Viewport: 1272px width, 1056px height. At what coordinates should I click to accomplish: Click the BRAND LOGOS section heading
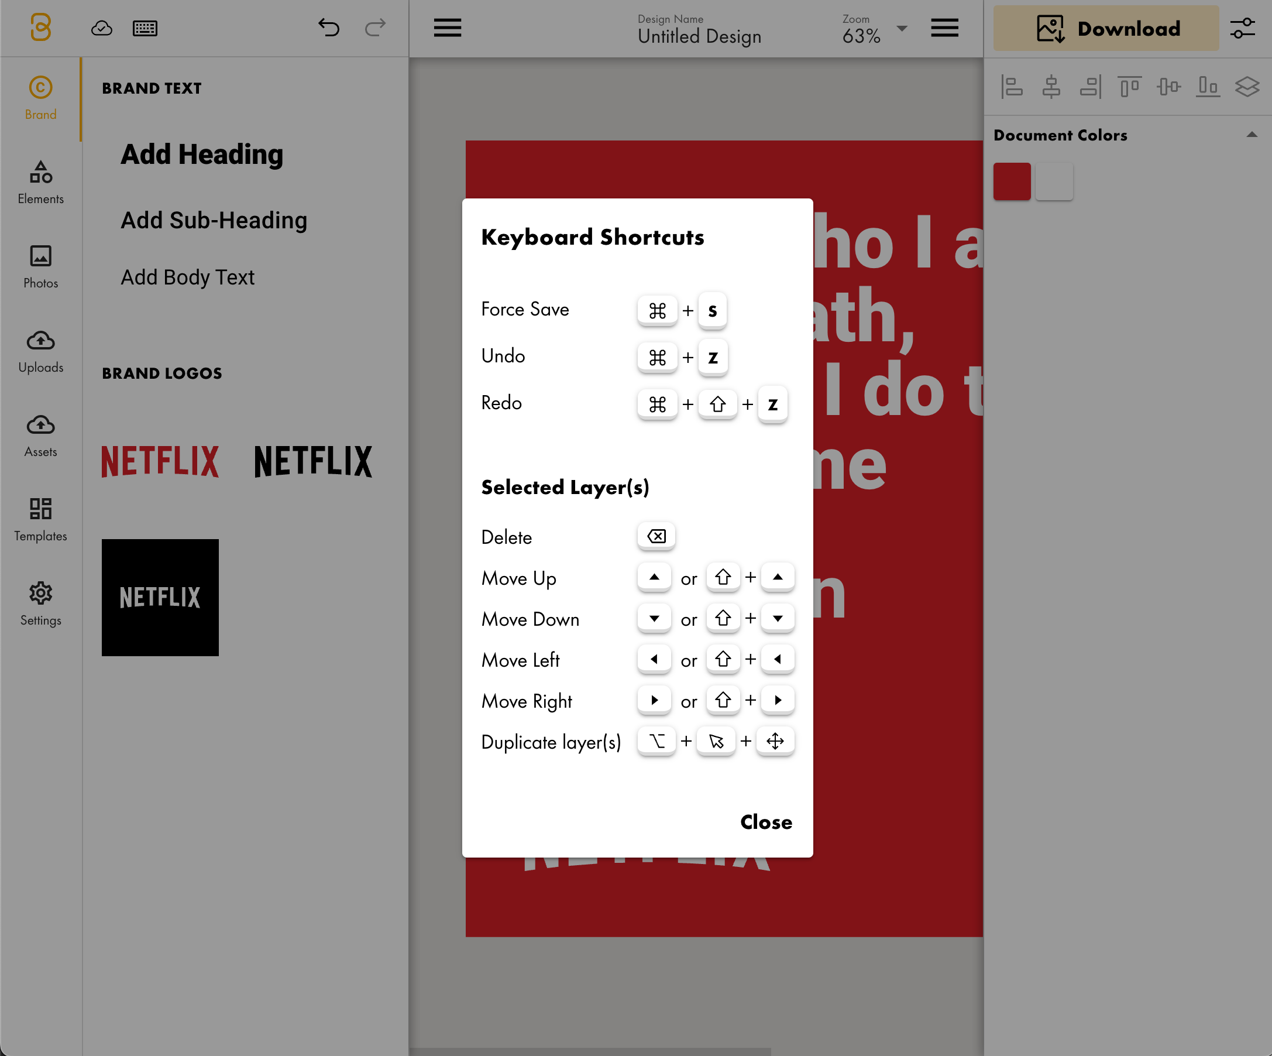[x=161, y=373]
